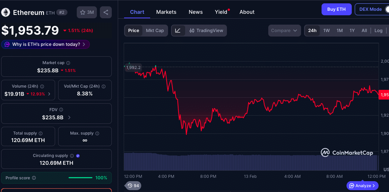Select the 1W time range
Screen dimensions: 389x192
point(326,31)
